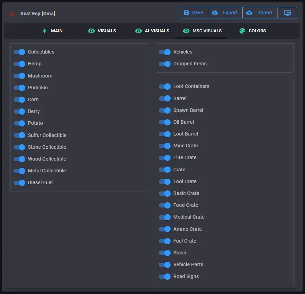Image resolution: width=305 pixels, height=294 pixels.
Task: Click the eye icon beside AI-Visuals
Action: (139, 31)
